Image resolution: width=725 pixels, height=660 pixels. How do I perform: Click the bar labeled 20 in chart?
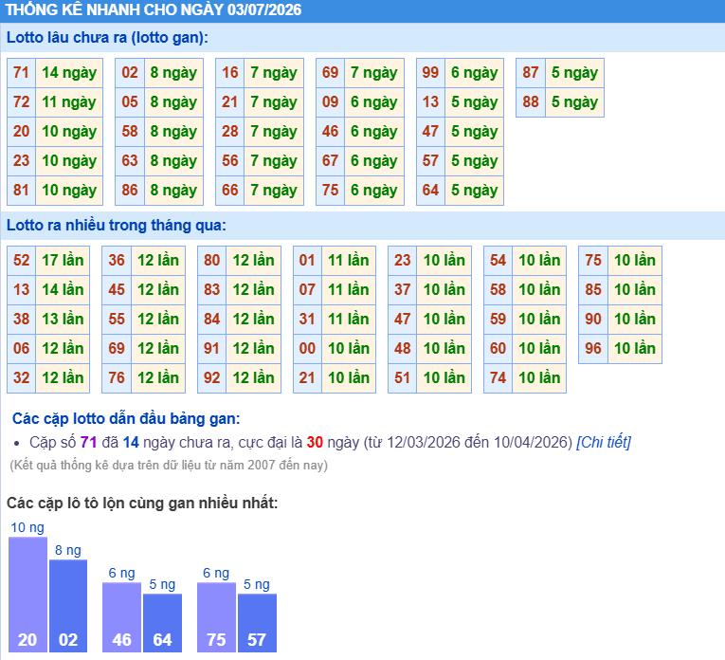pos(27,595)
